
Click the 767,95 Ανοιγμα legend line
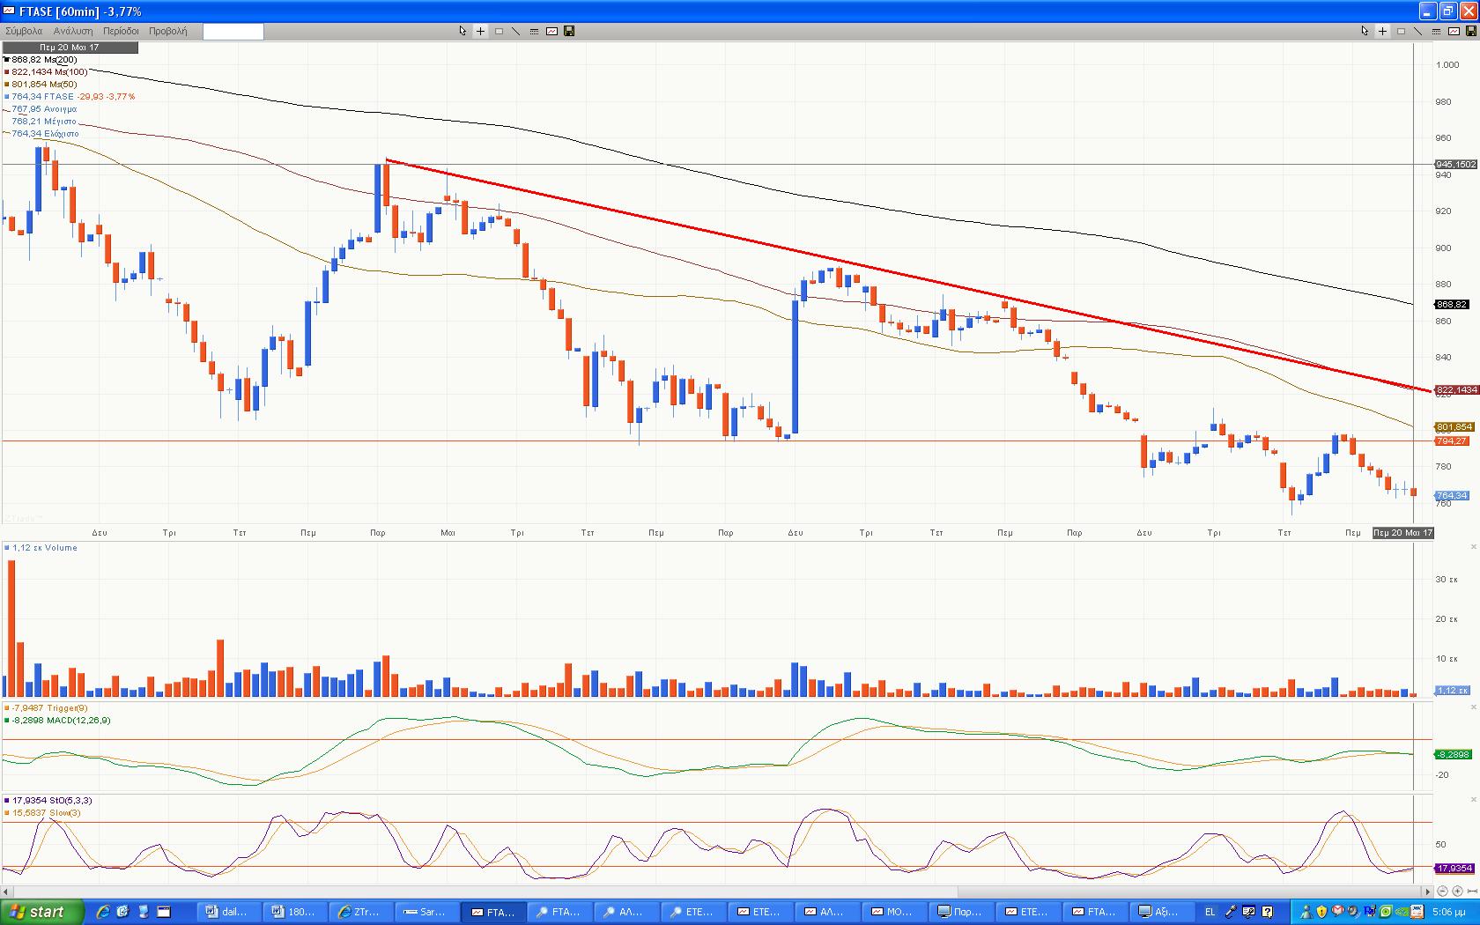[x=44, y=109]
